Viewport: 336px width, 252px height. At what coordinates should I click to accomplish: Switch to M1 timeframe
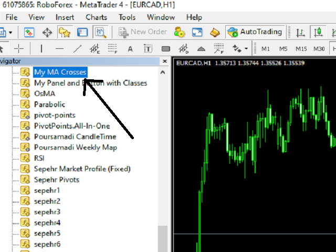266,49
